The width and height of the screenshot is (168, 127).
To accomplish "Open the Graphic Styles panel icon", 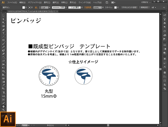I will coord(165,63).
